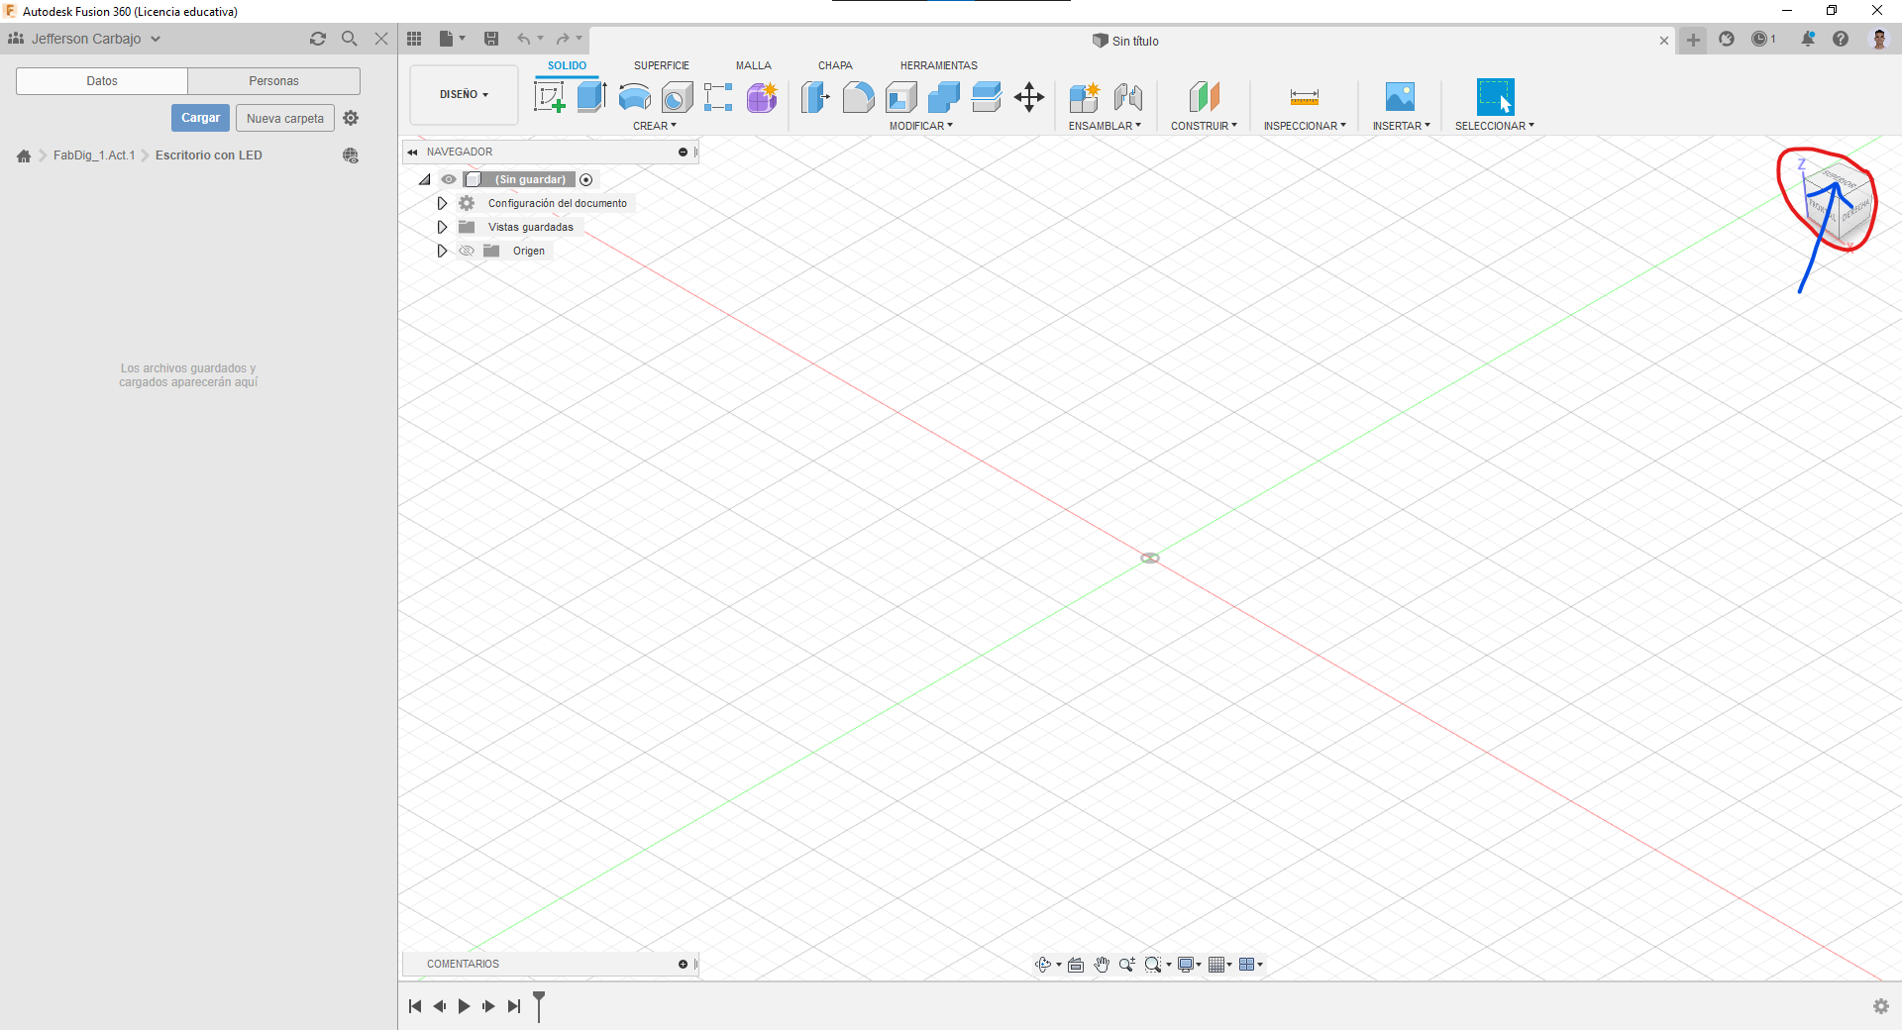Select the Orbit navigation tool
Viewport: 1902px width, 1030px height.
point(1043,965)
